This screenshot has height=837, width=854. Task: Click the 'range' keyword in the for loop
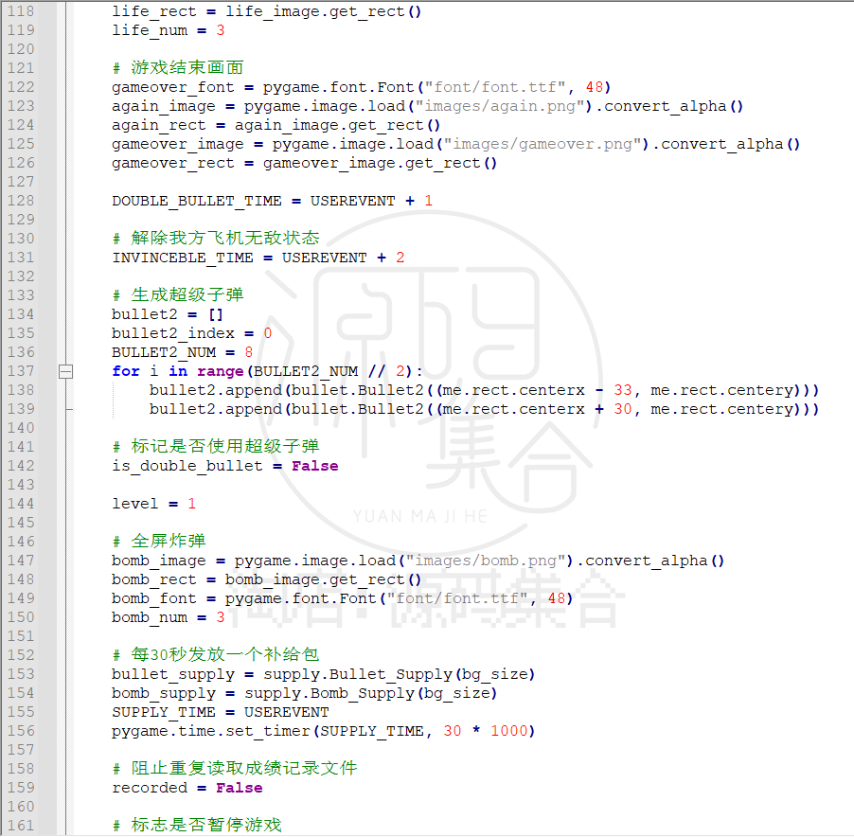220,371
